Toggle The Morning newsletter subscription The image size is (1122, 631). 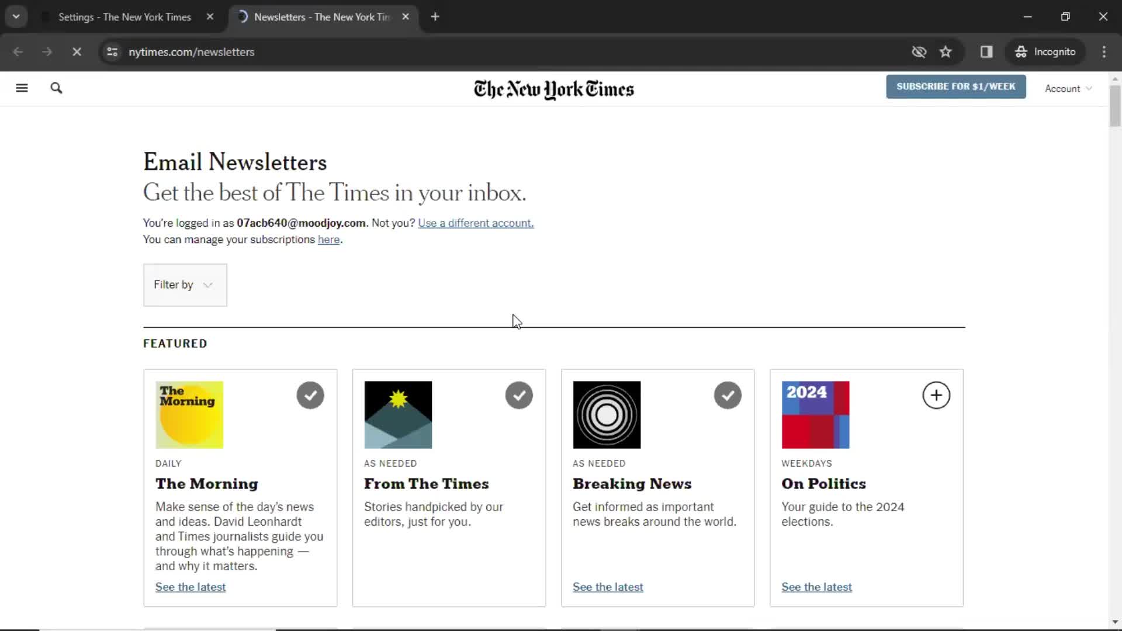[310, 395]
